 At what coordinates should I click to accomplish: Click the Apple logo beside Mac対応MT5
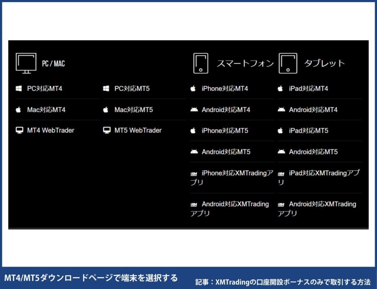click(x=106, y=110)
